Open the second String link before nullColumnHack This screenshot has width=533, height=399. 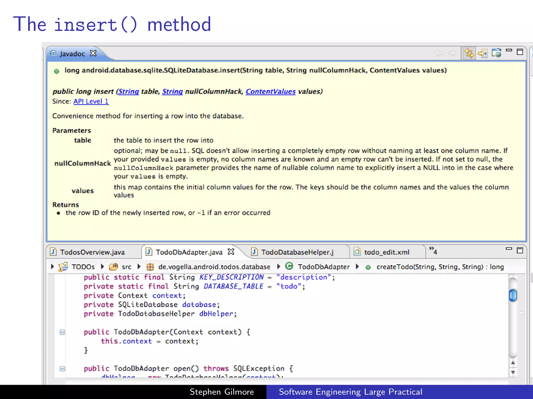click(x=172, y=91)
